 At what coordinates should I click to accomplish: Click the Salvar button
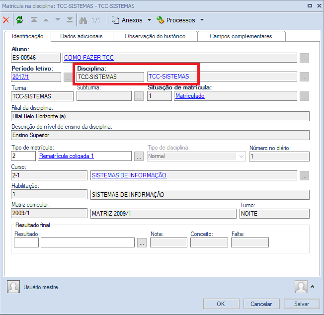coord(302,304)
